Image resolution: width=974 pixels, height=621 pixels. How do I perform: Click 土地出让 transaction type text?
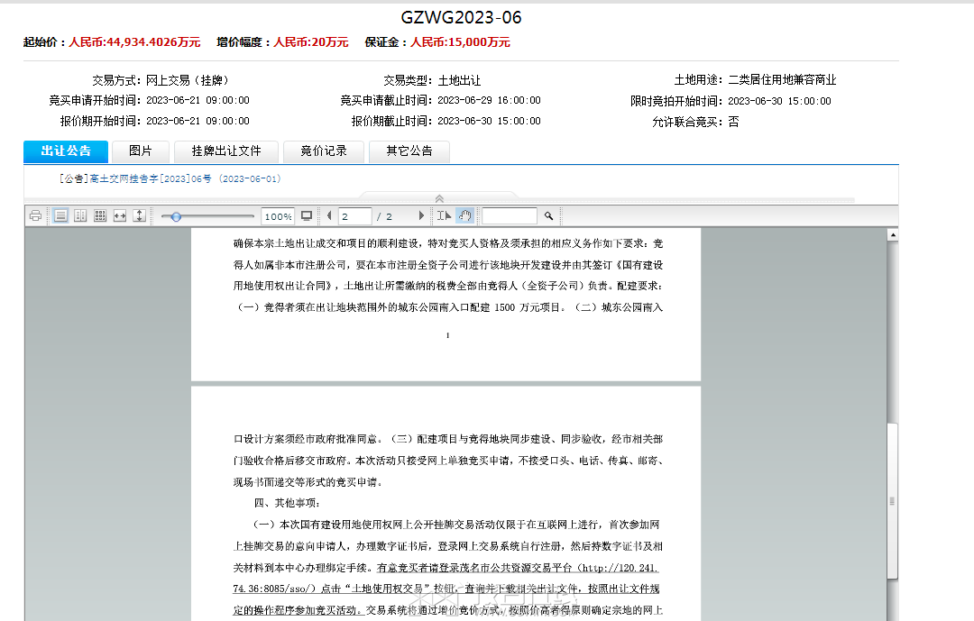pos(459,80)
